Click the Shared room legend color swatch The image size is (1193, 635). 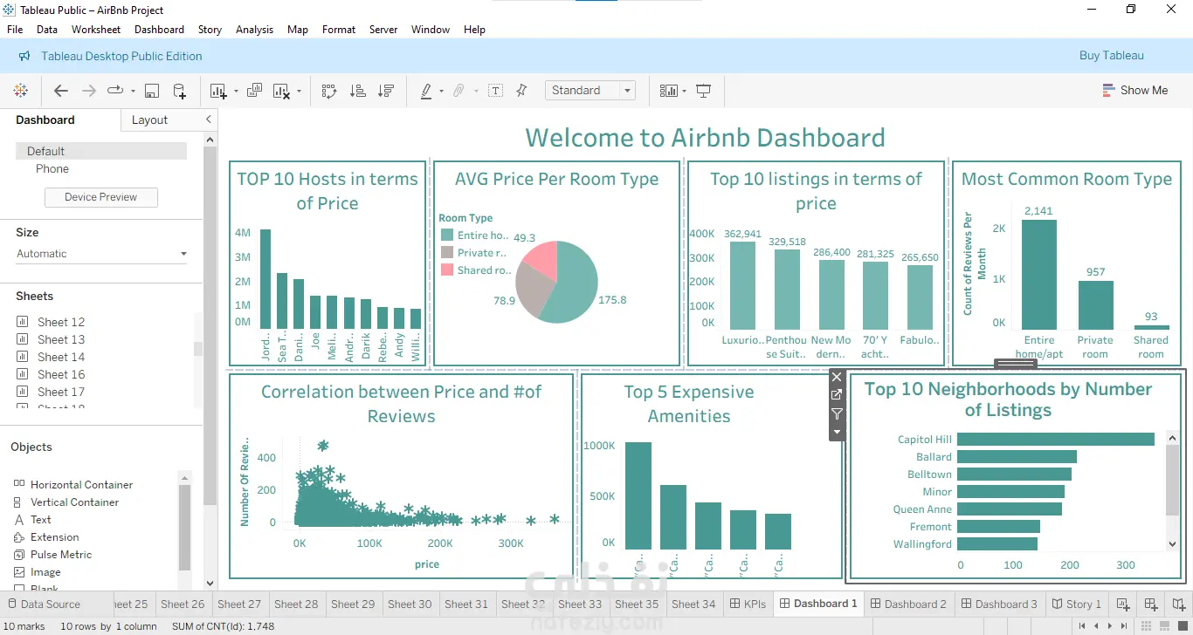447,270
